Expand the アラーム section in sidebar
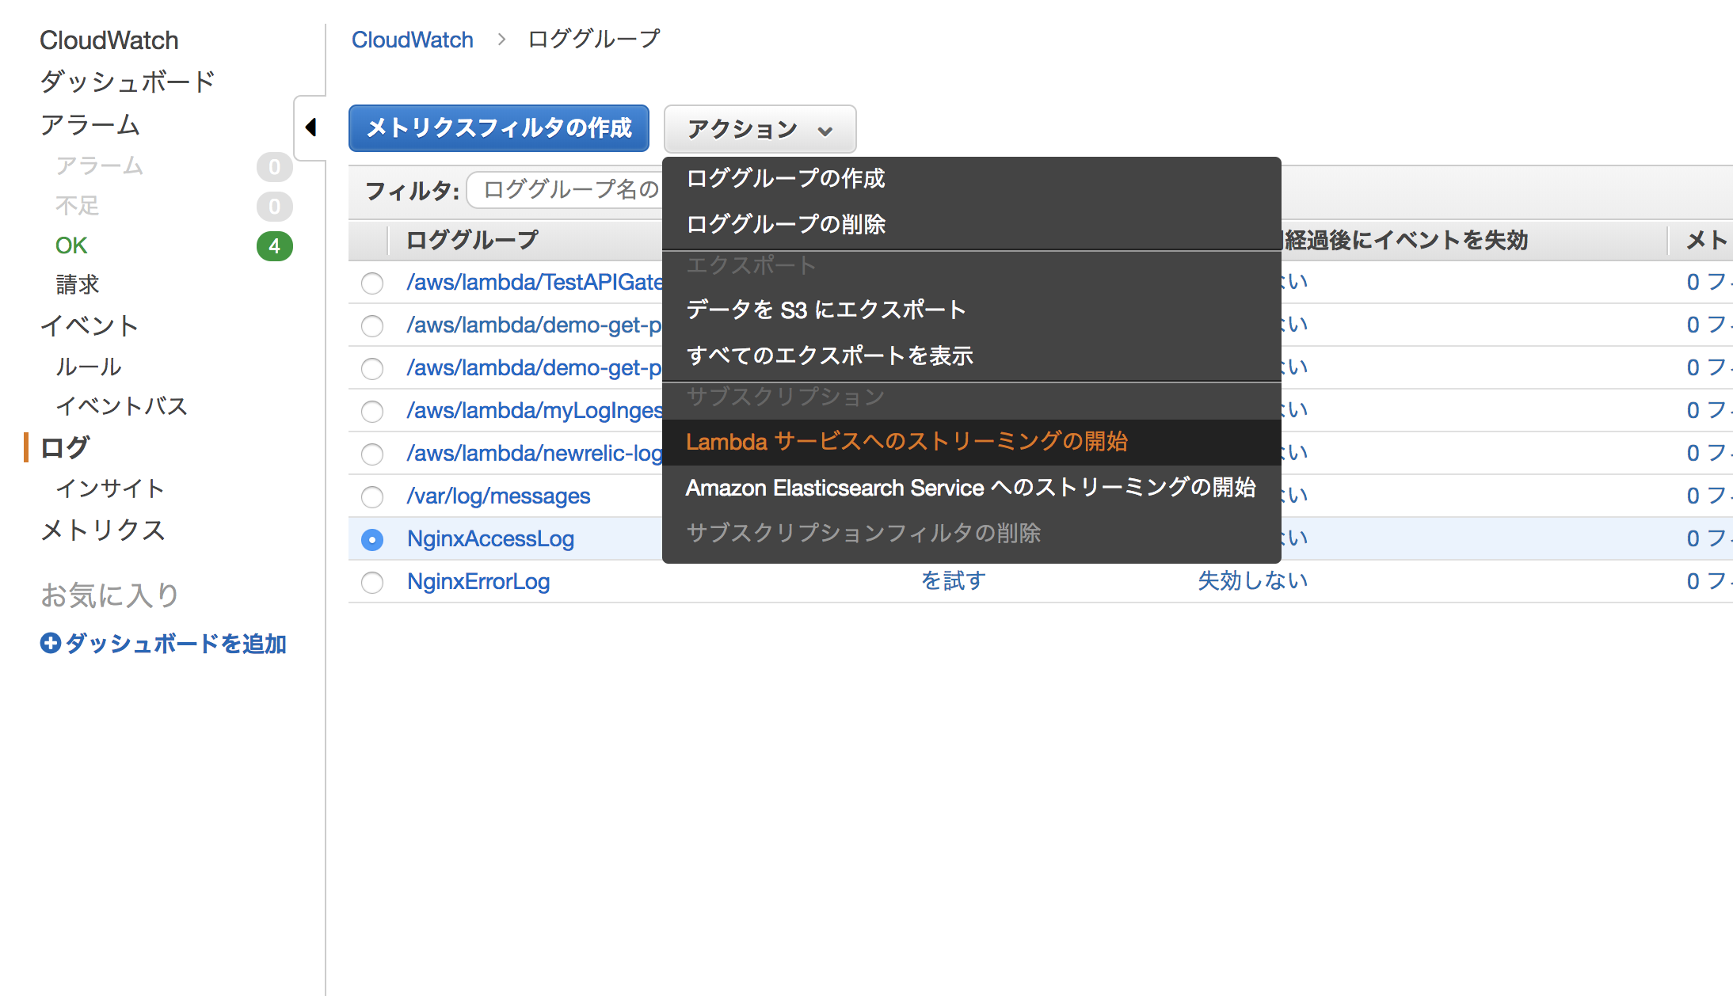Image resolution: width=1733 pixels, height=996 pixels. click(x=90, y=124)
